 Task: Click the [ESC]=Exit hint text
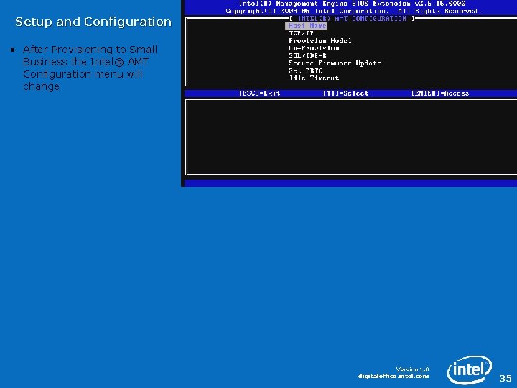[259, 93]
